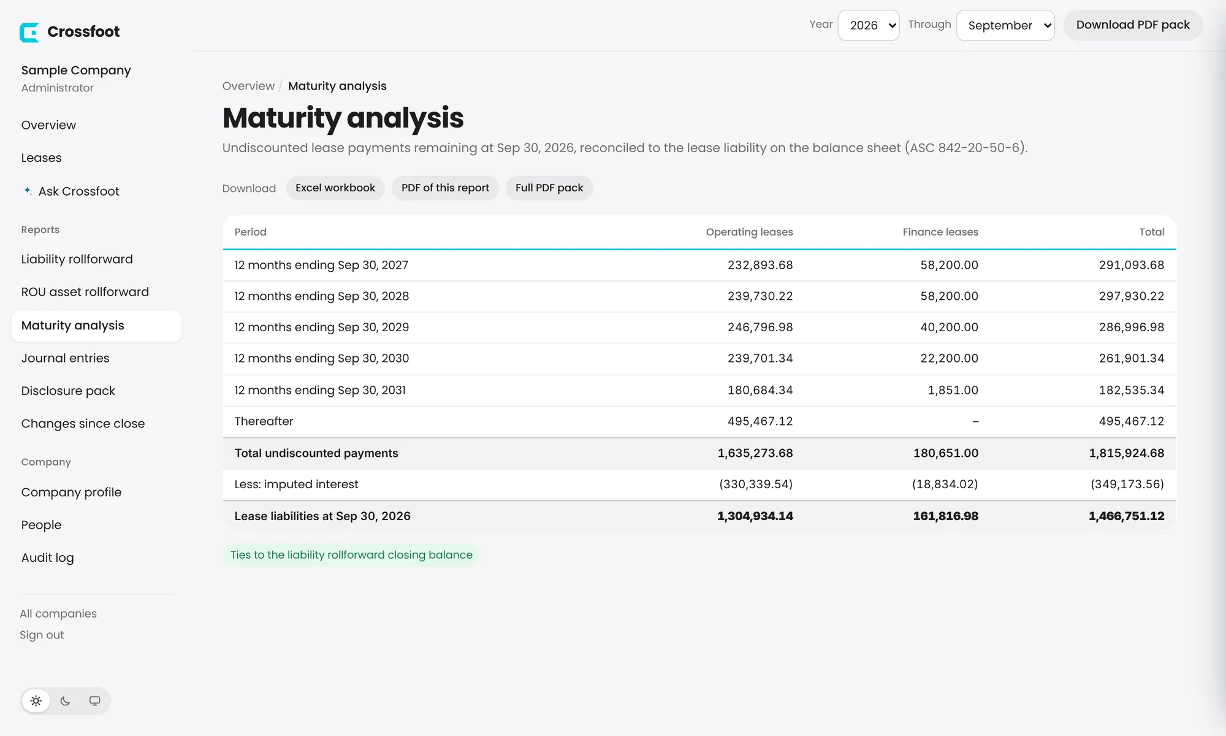This screenshot has height=736, width=1226.
Task: Click Lease liabilities at Sep 30, 2026 label
Action: point(322,516)
